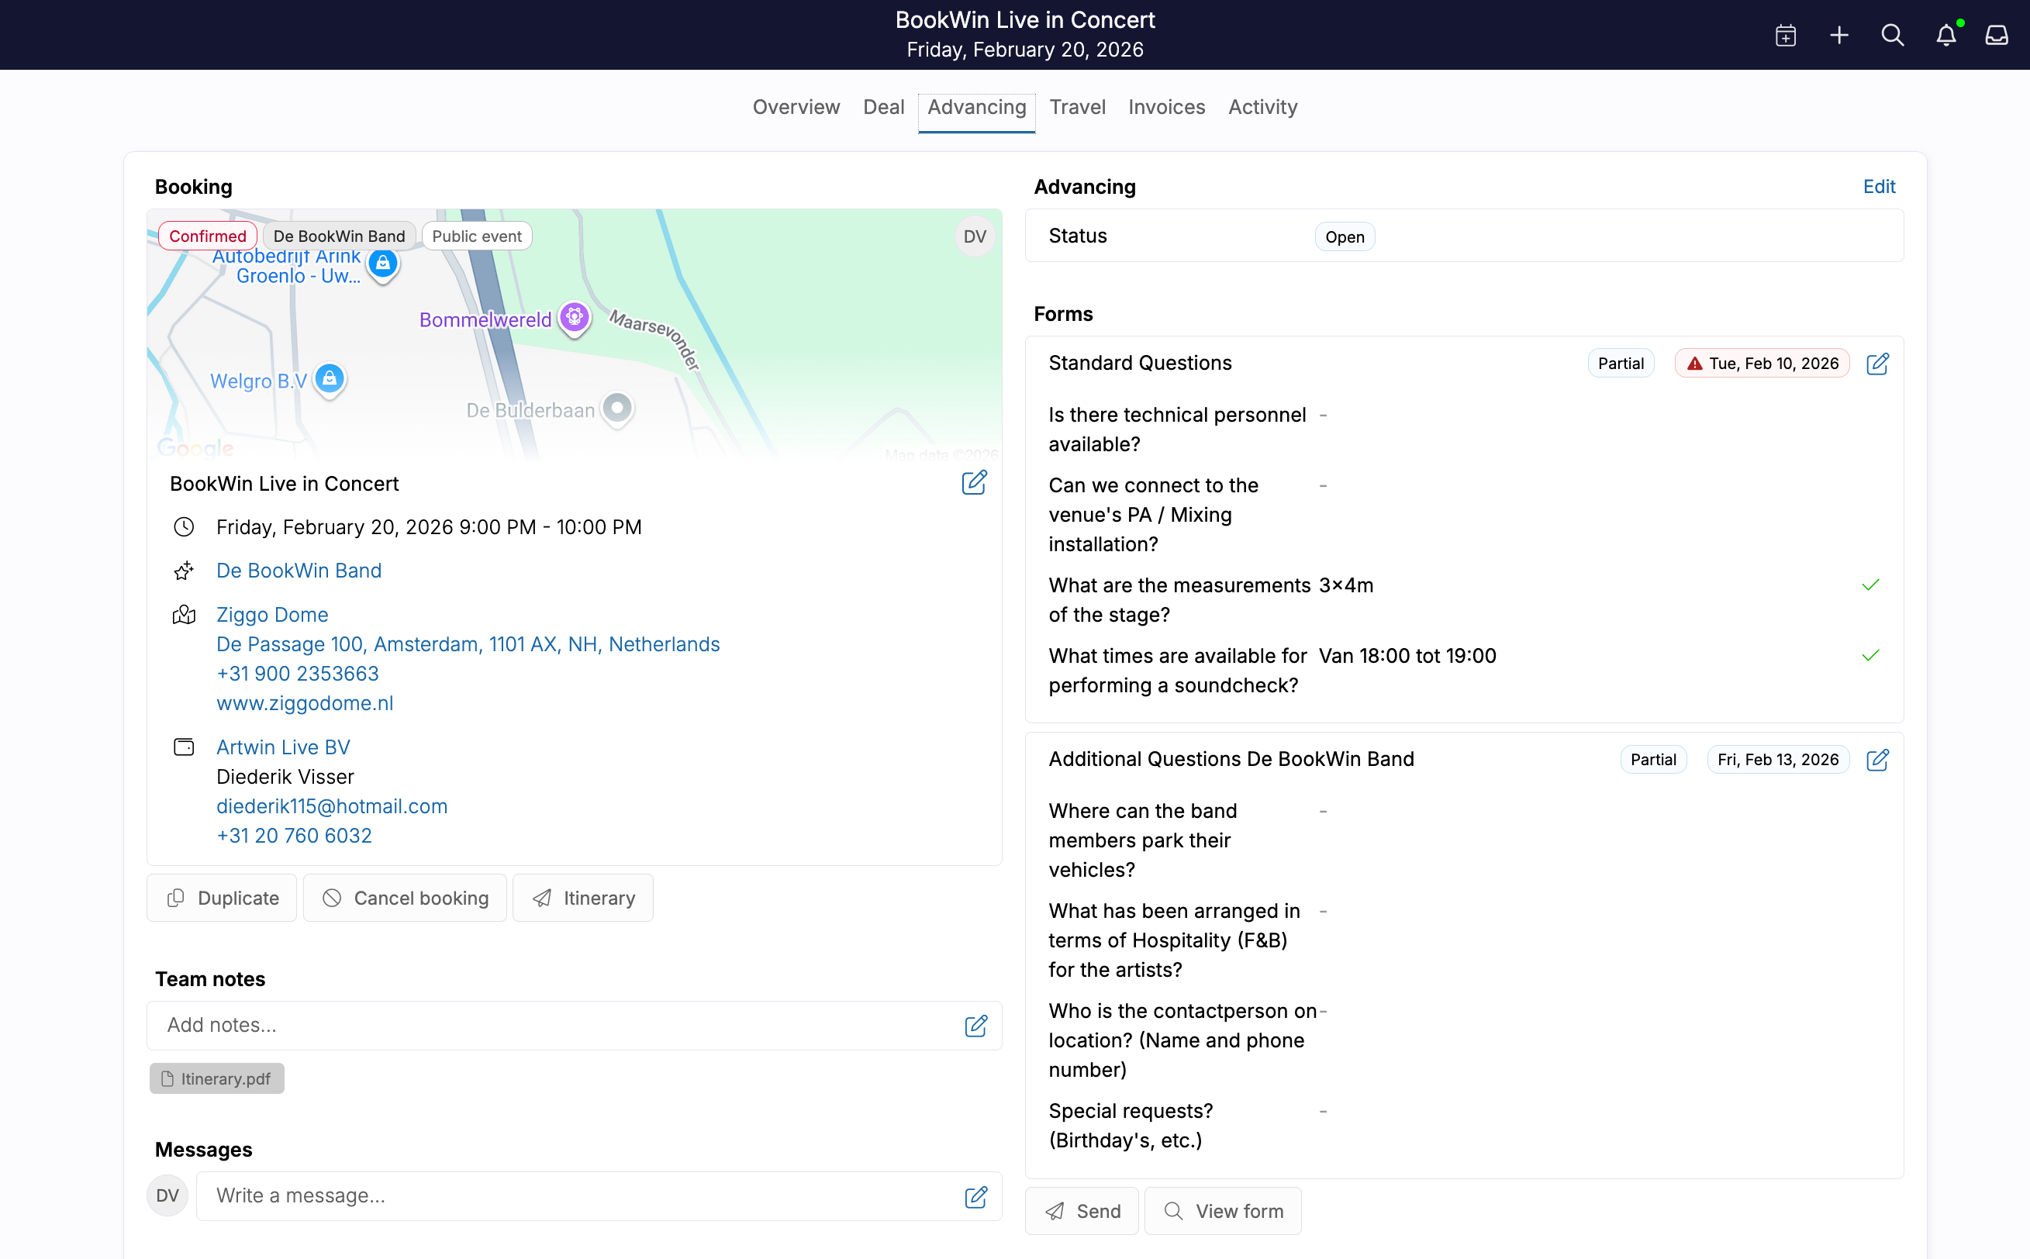Switch to the Invoices tab

[1165, 108]
